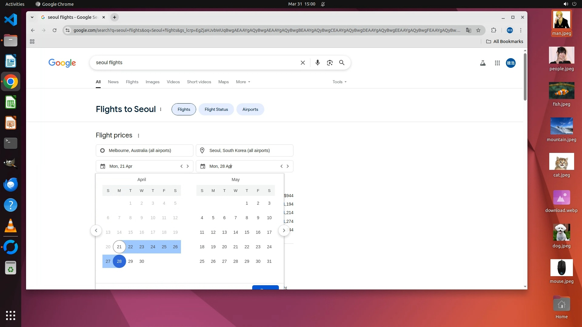Pick May 15 in the calendar
Viewport: 582px width, 327px height.
(247, 232)
